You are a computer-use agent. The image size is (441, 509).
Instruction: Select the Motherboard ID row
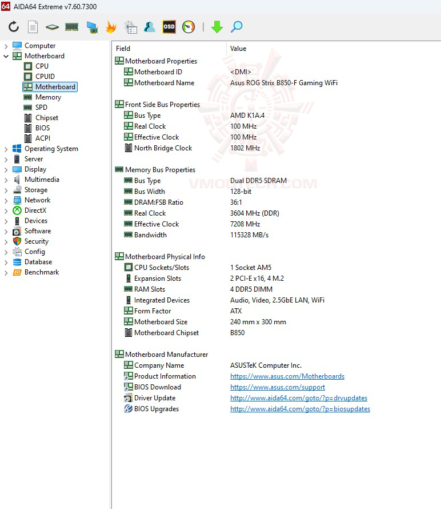pyautogui.click(x=276, y=72)
